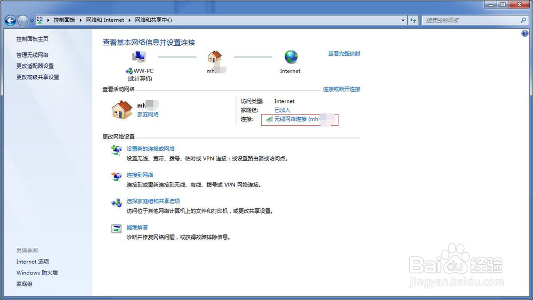This screenshot has height=300, width=533.
Task: Open Internet 选项 under 另请参阅
Action: 33,262
